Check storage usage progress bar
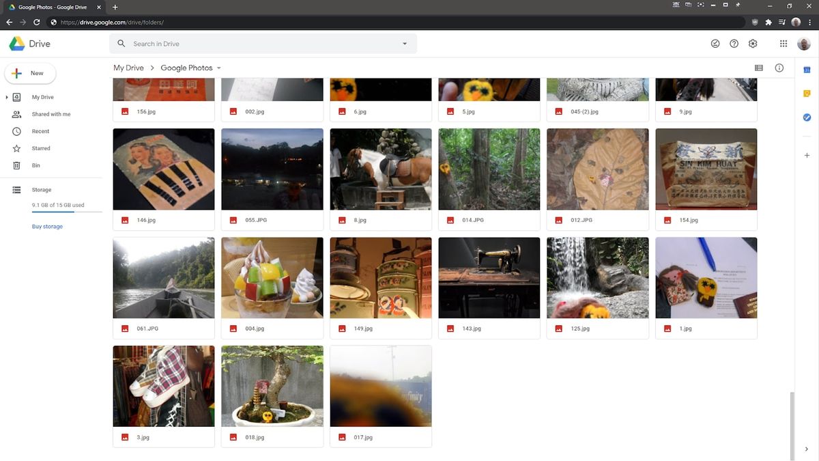Image resolution: width=819 pixels, height=461 pixels. coord(66,212)
